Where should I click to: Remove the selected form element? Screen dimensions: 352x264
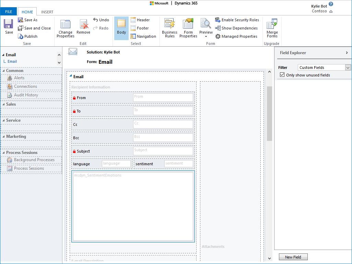pyautogui.click(x=83, y=26)
